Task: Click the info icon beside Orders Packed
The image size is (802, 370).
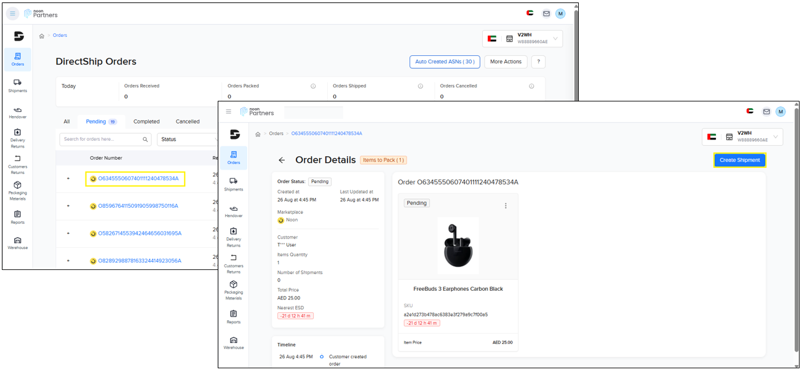Action: point(313,86)
